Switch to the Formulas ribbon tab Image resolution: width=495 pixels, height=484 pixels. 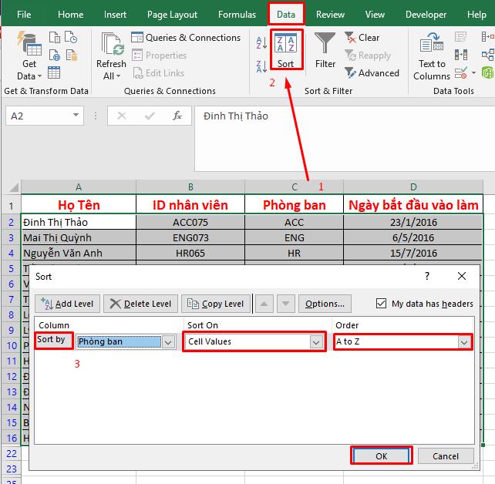click(x=237, y=15)
